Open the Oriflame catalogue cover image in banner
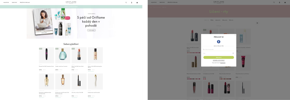This screenshot has height=100, width=290. (x=43, y=22)
